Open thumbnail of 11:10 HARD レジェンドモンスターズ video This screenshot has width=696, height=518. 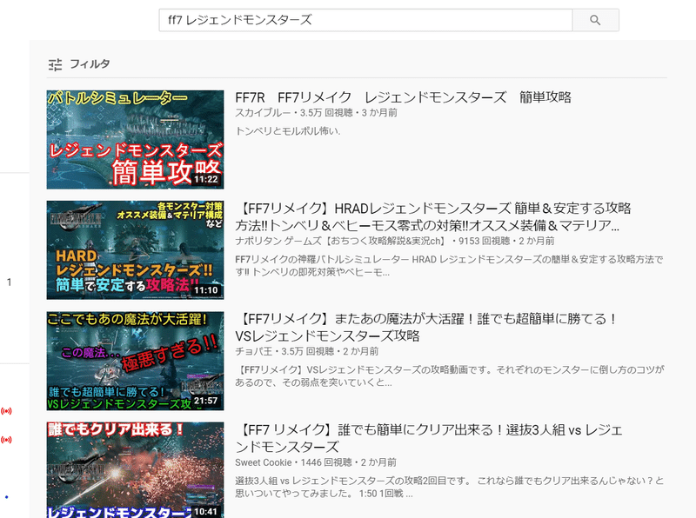point(135,250)
